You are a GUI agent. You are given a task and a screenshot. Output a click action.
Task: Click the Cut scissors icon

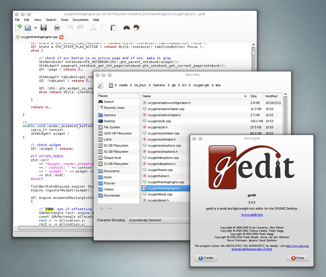(93, 27)
